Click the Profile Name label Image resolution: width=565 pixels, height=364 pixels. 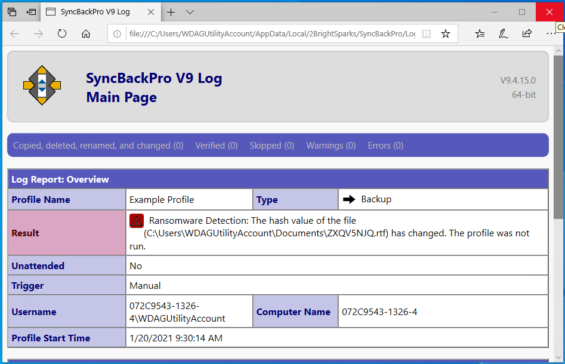(x=41, y=200)
